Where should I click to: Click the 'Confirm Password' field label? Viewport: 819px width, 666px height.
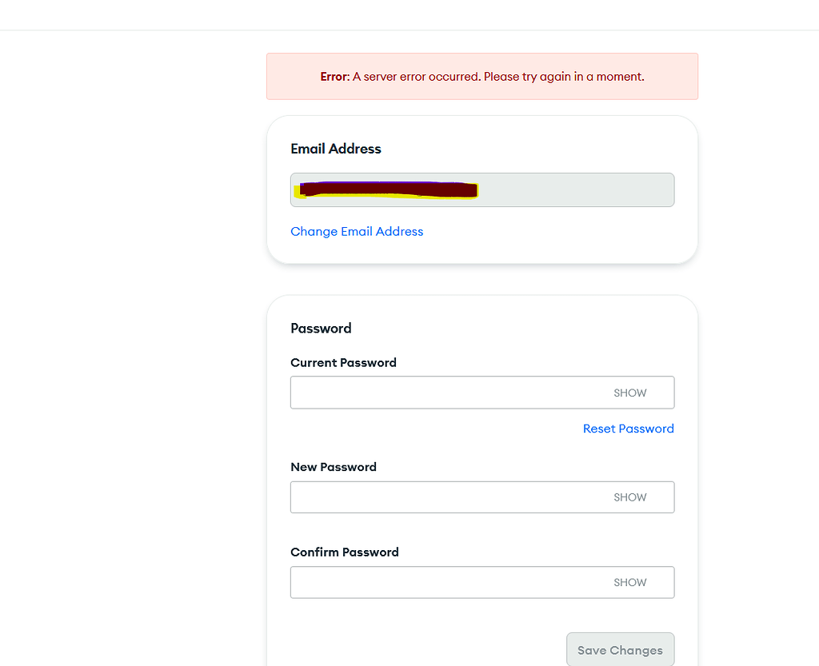pos(344,552)
